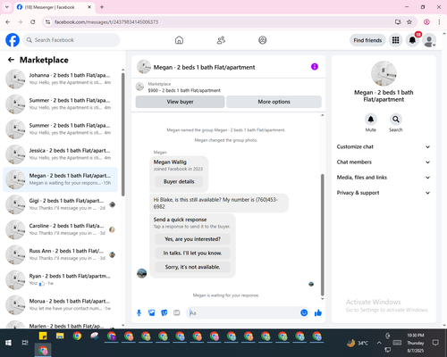The height and width of the screenshot is (357, 447).
Task: Open Ryan conversation in list
Action: click(x=60, y=279)
